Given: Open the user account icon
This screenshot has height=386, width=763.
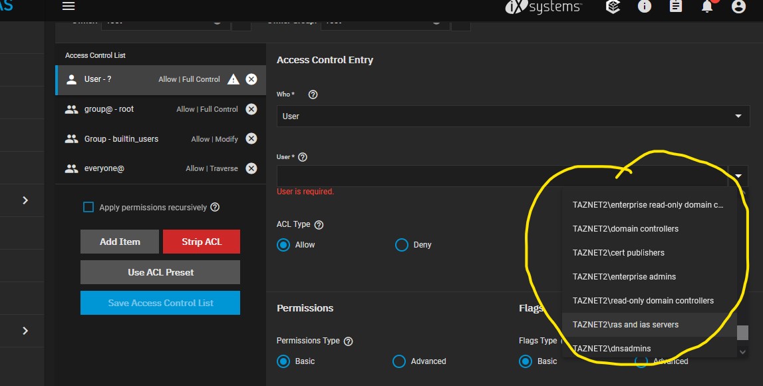Looking at the screenshot, I should [738, 7].
